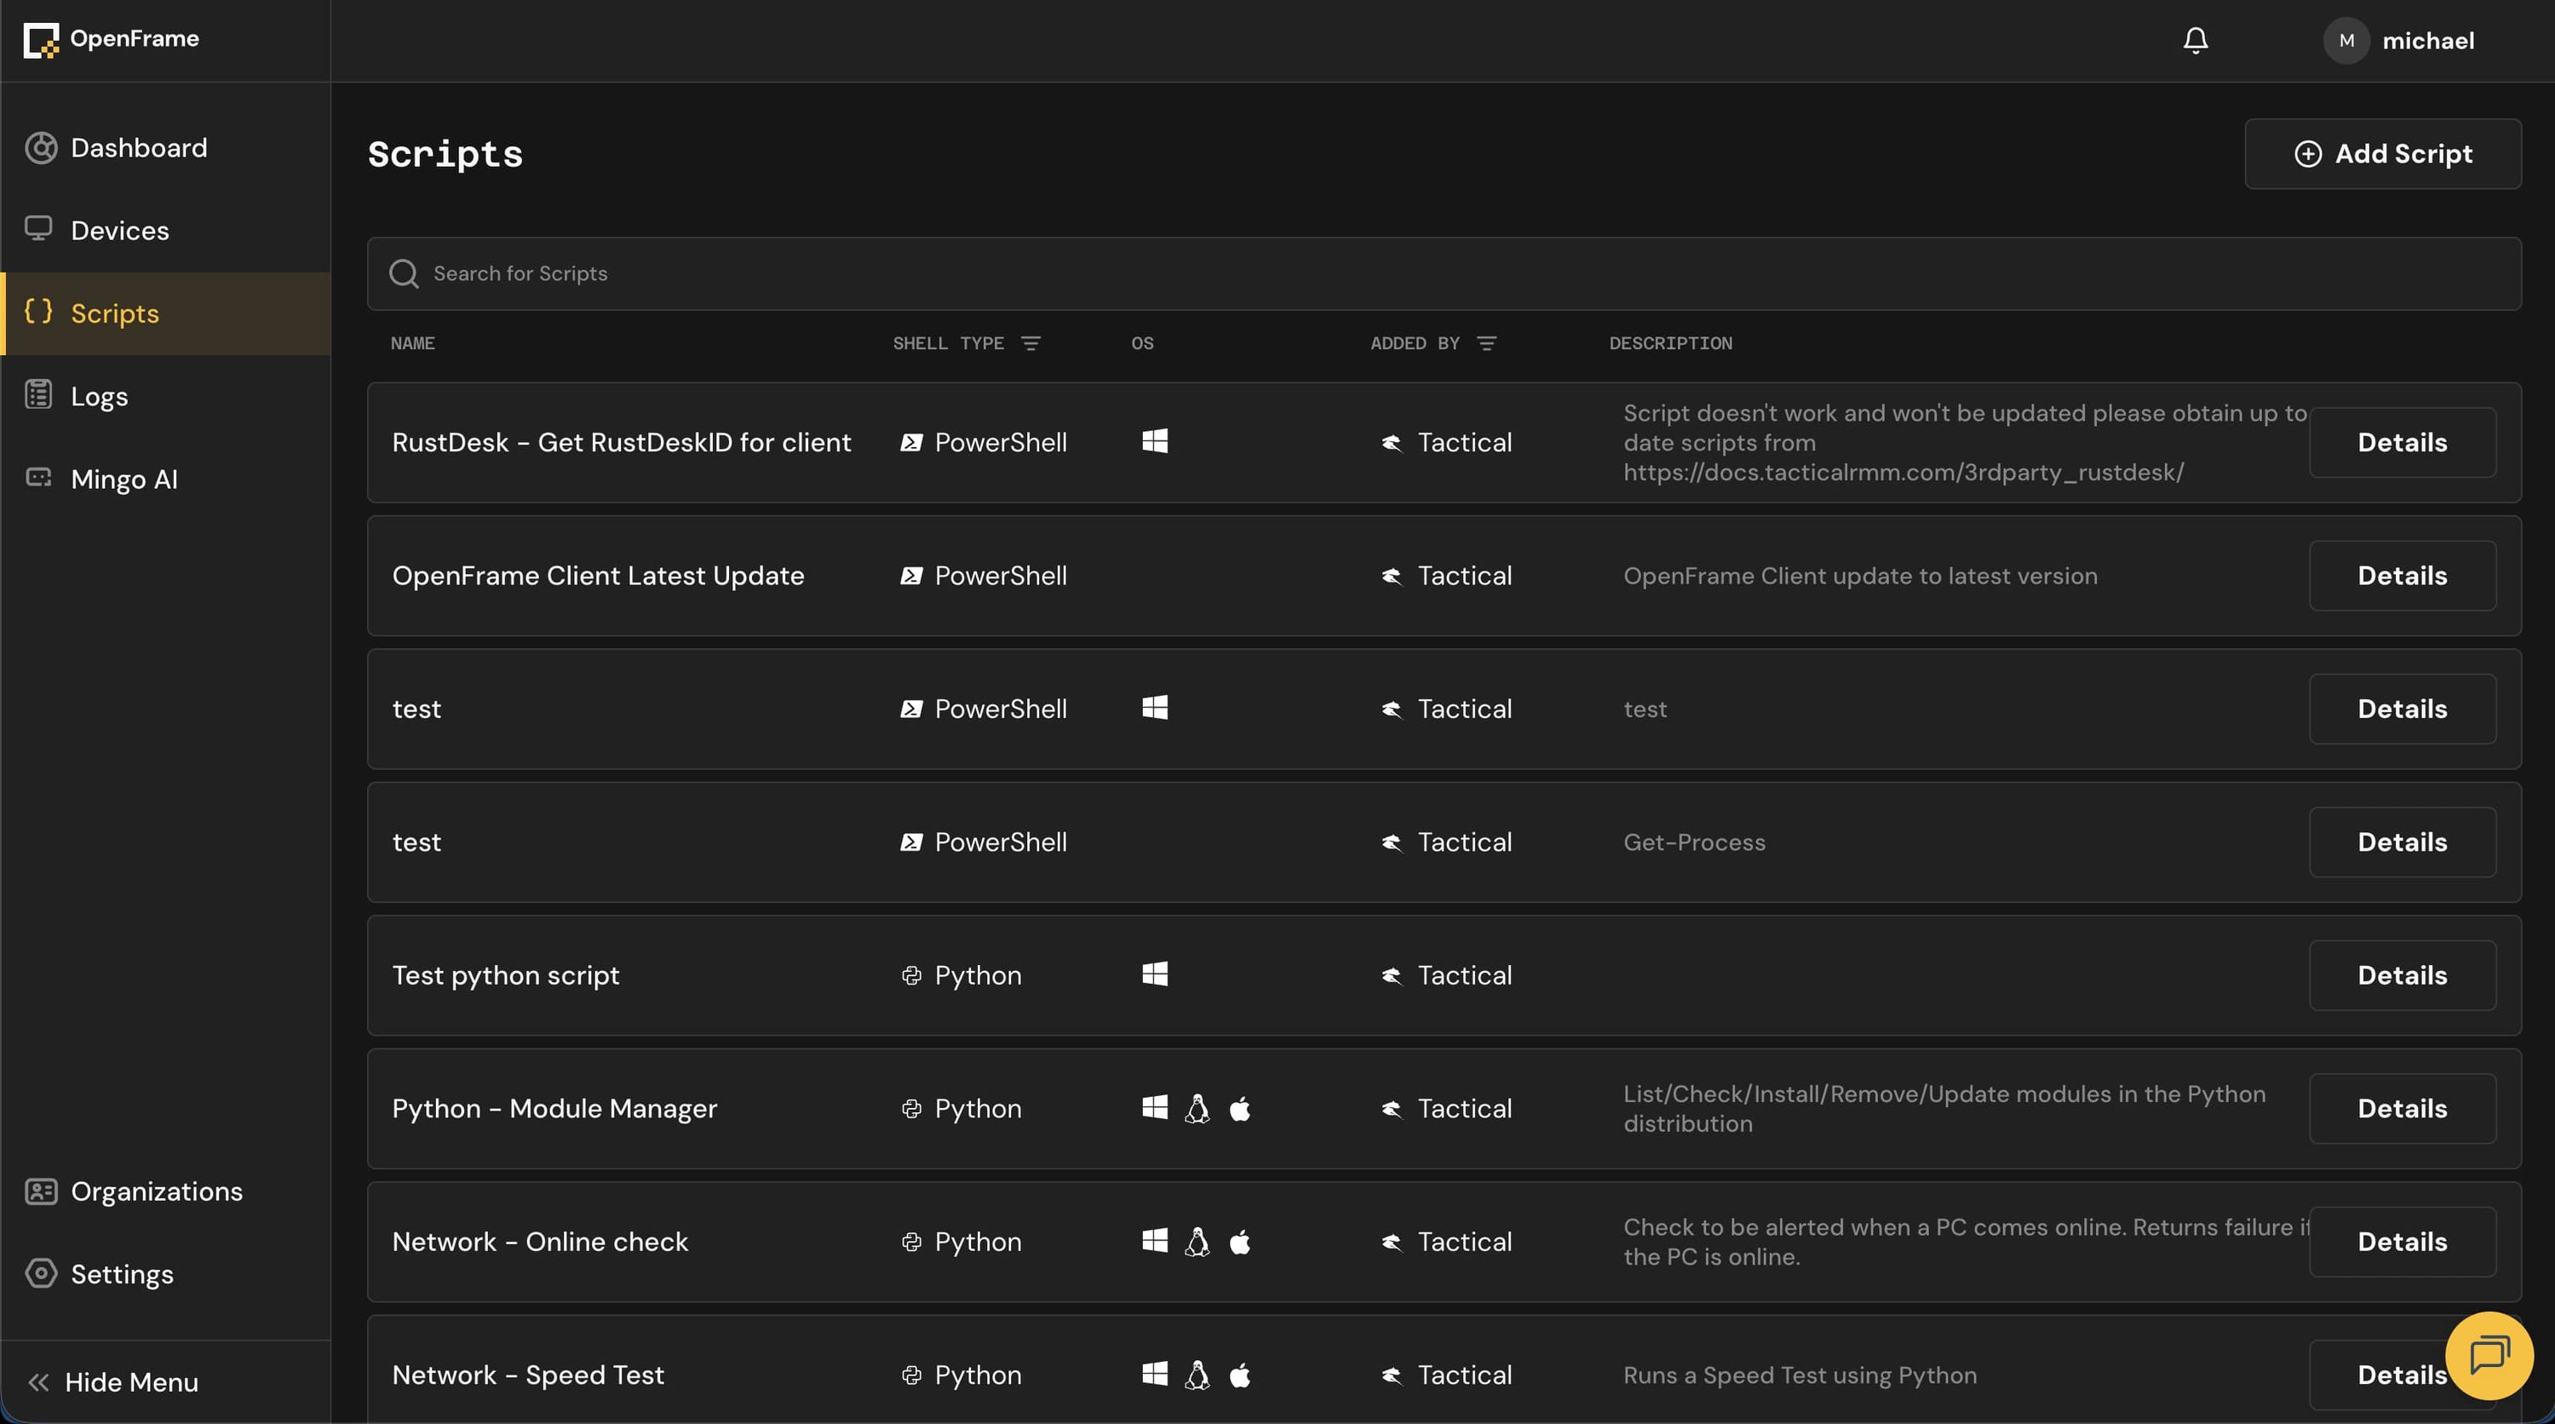
Task: Click the Organizations sidebar icon
Action: (x=41, y=1191)
